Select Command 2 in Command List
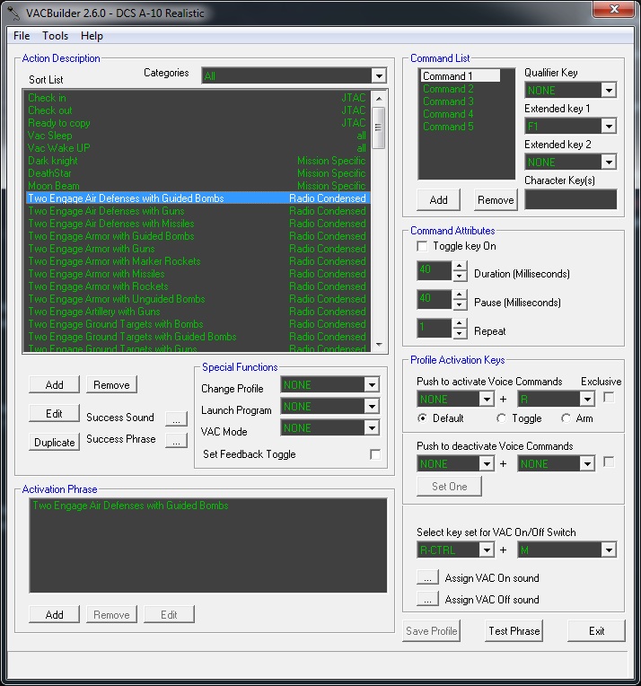This screenshot has width=641, height=686. pos(448,89)
